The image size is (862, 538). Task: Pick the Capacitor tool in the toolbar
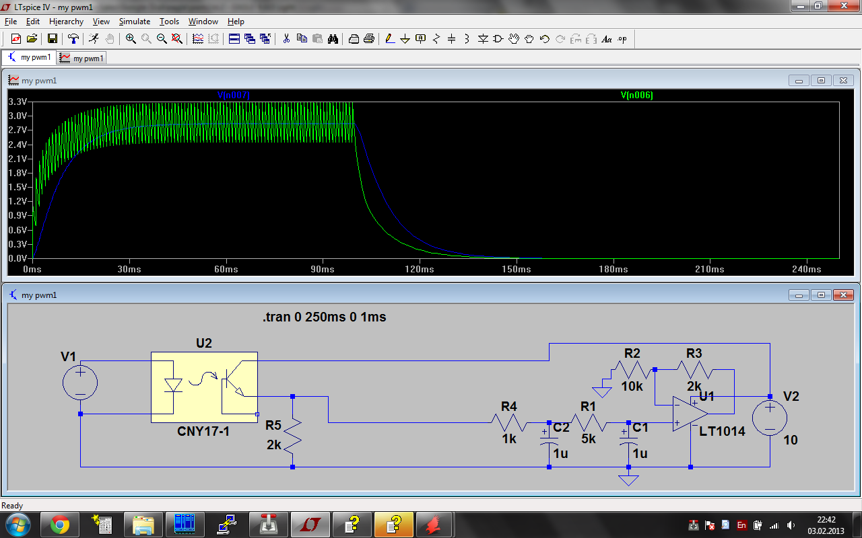point(451,39)
